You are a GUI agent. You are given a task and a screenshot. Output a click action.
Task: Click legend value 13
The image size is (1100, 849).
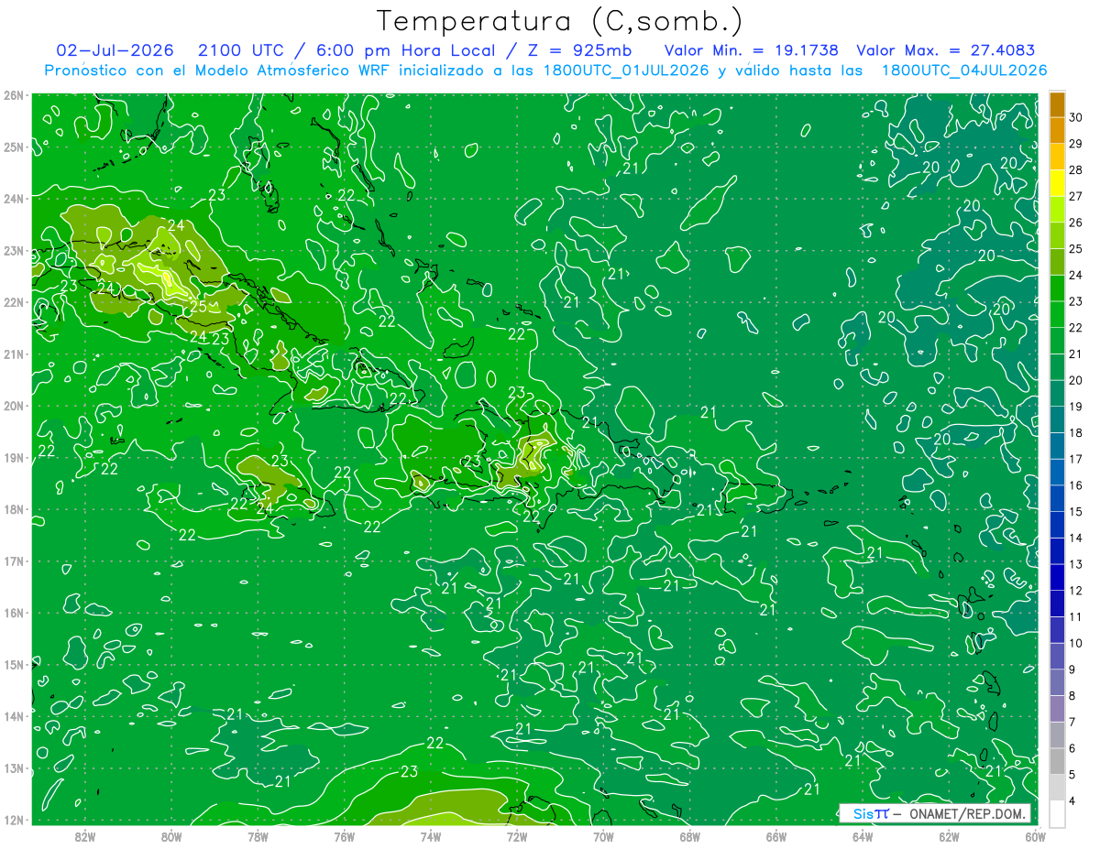point(1076,564)
